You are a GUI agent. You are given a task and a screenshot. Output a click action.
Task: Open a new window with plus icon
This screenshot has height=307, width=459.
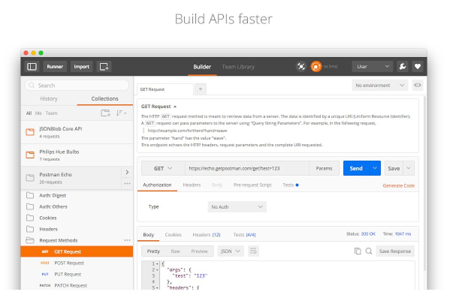(x=104, y=66)
